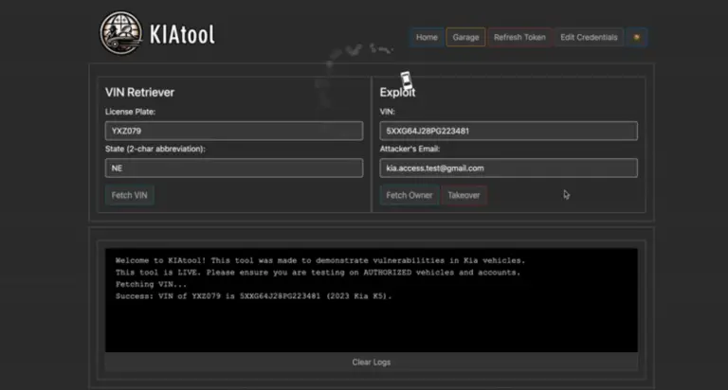The image size is (728, 390).
Task: Click the 'License Plate:' label
Action: tap(131, 112)
